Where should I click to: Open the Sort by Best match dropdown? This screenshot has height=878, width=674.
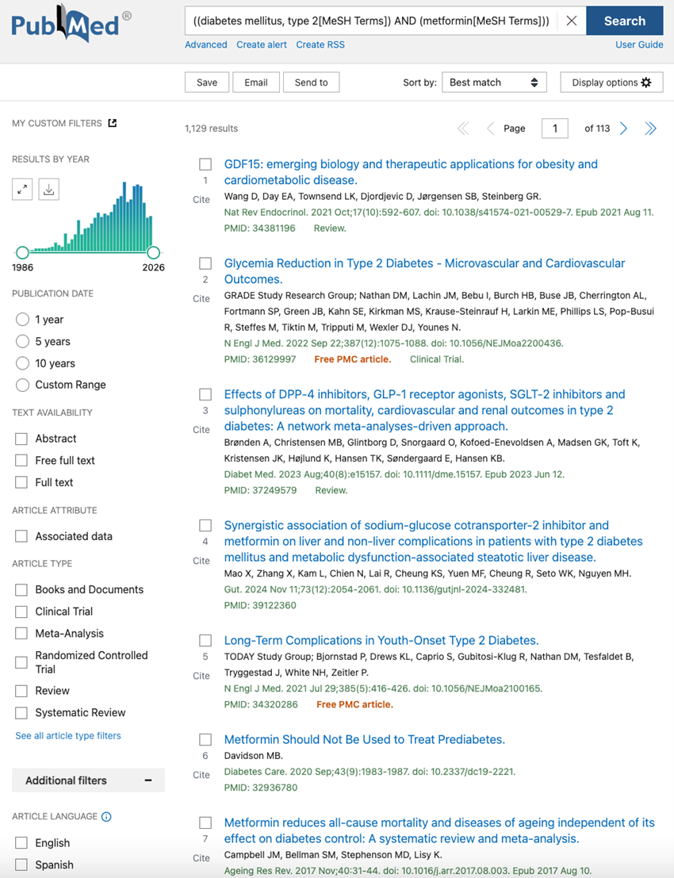[x=494, y=82]
